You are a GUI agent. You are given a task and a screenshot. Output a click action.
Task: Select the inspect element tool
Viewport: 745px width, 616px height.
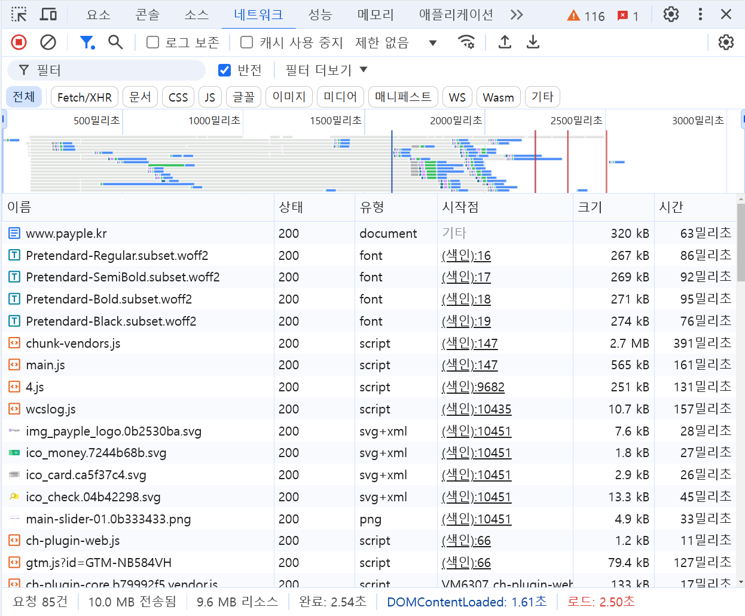(19, 14)
